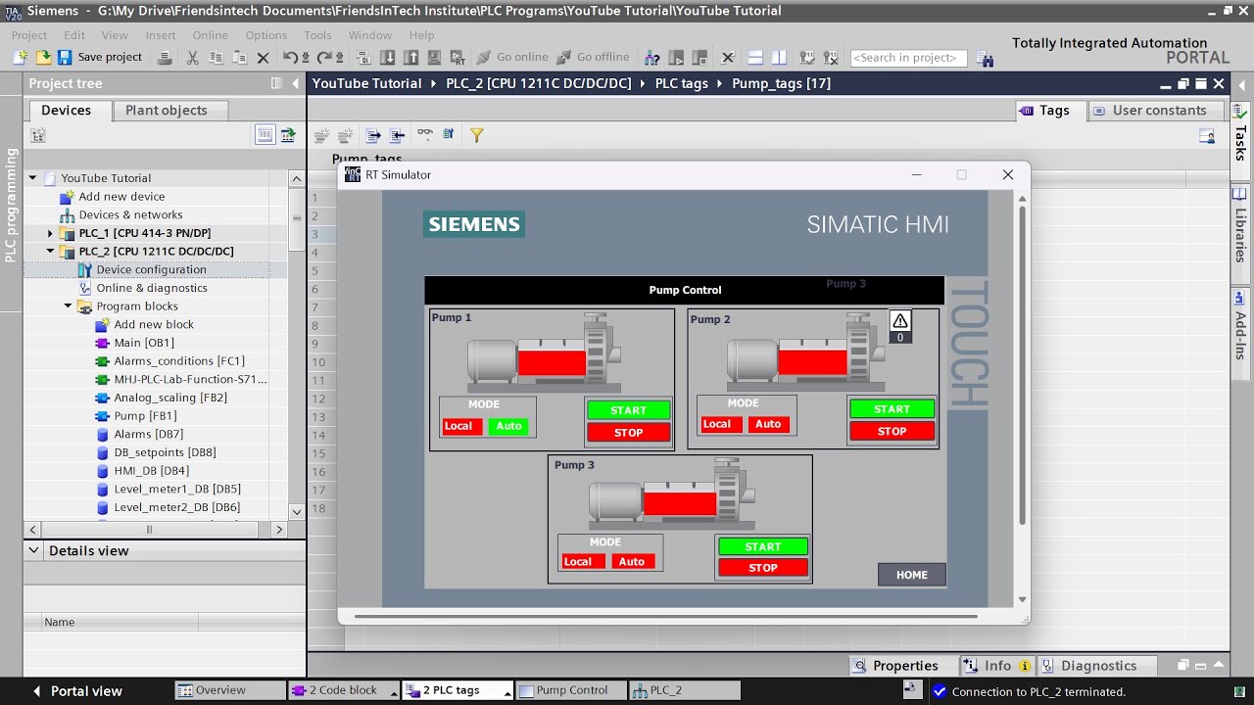Click the Save project button
Image resolution: width=1254 pixels, height=705 pixels.
coord(100,58)
